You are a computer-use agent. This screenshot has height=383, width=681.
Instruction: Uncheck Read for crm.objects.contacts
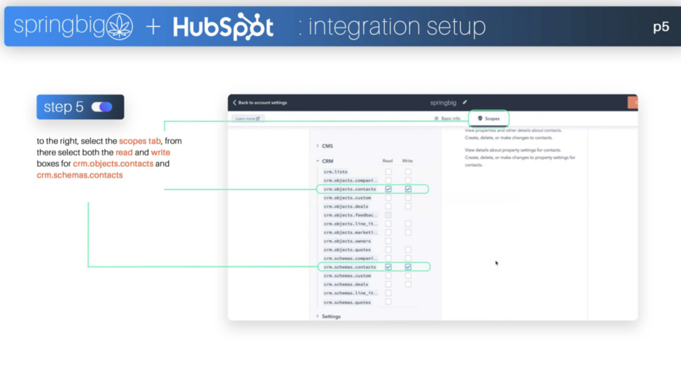coord(388,190)
